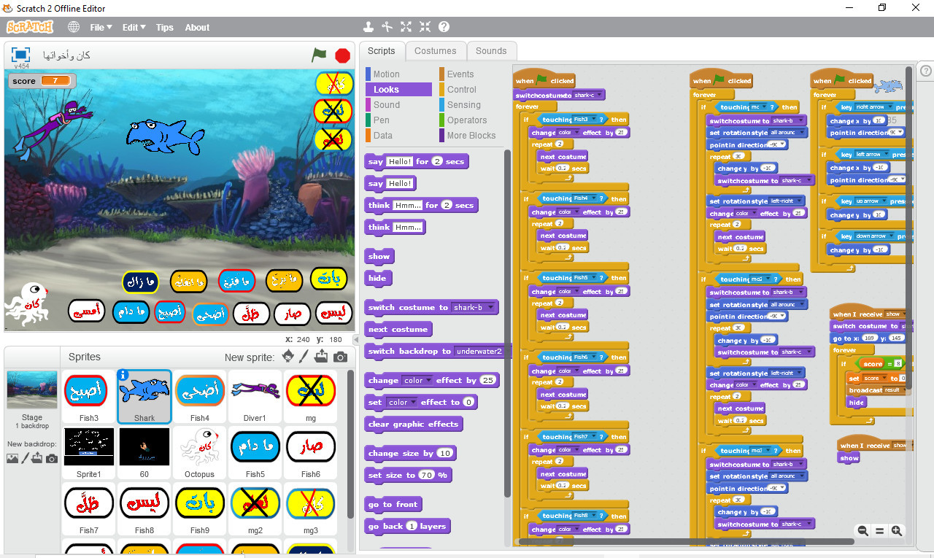
Task: Open block help question tool
Action: click(444, 27)
